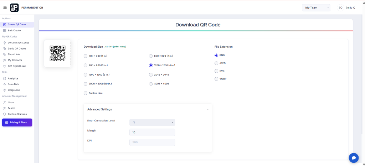Select WEBP file extension
The image size is (365, 166).
click(x=216, y=79)
